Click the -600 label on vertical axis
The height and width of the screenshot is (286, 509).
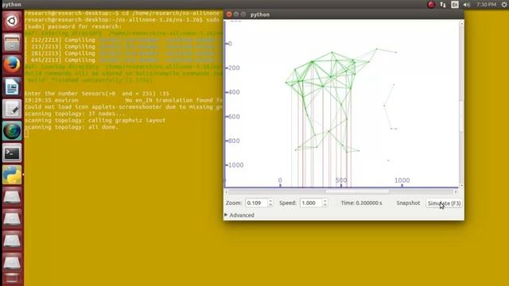click(x=233, y=117)
